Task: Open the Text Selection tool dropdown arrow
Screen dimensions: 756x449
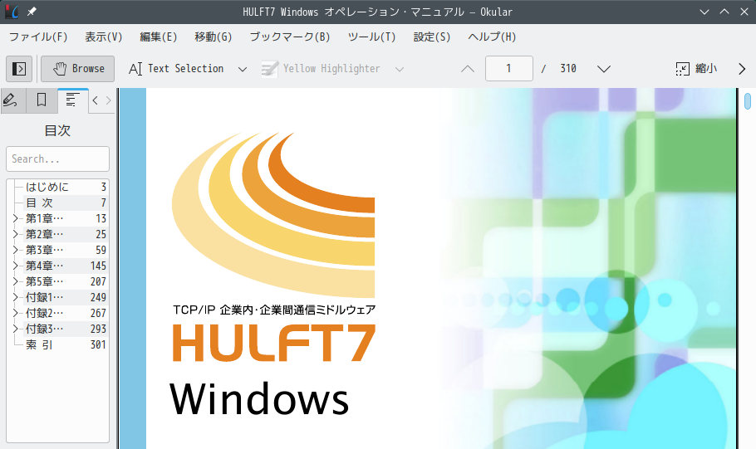Action: point(243,69)
